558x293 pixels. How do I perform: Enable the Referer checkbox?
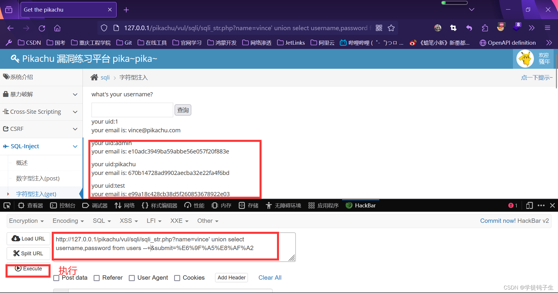coord(96,278)
